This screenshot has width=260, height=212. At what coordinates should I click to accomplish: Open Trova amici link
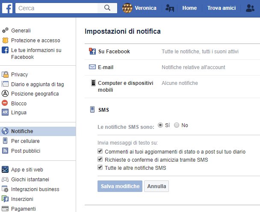point(222,8)
